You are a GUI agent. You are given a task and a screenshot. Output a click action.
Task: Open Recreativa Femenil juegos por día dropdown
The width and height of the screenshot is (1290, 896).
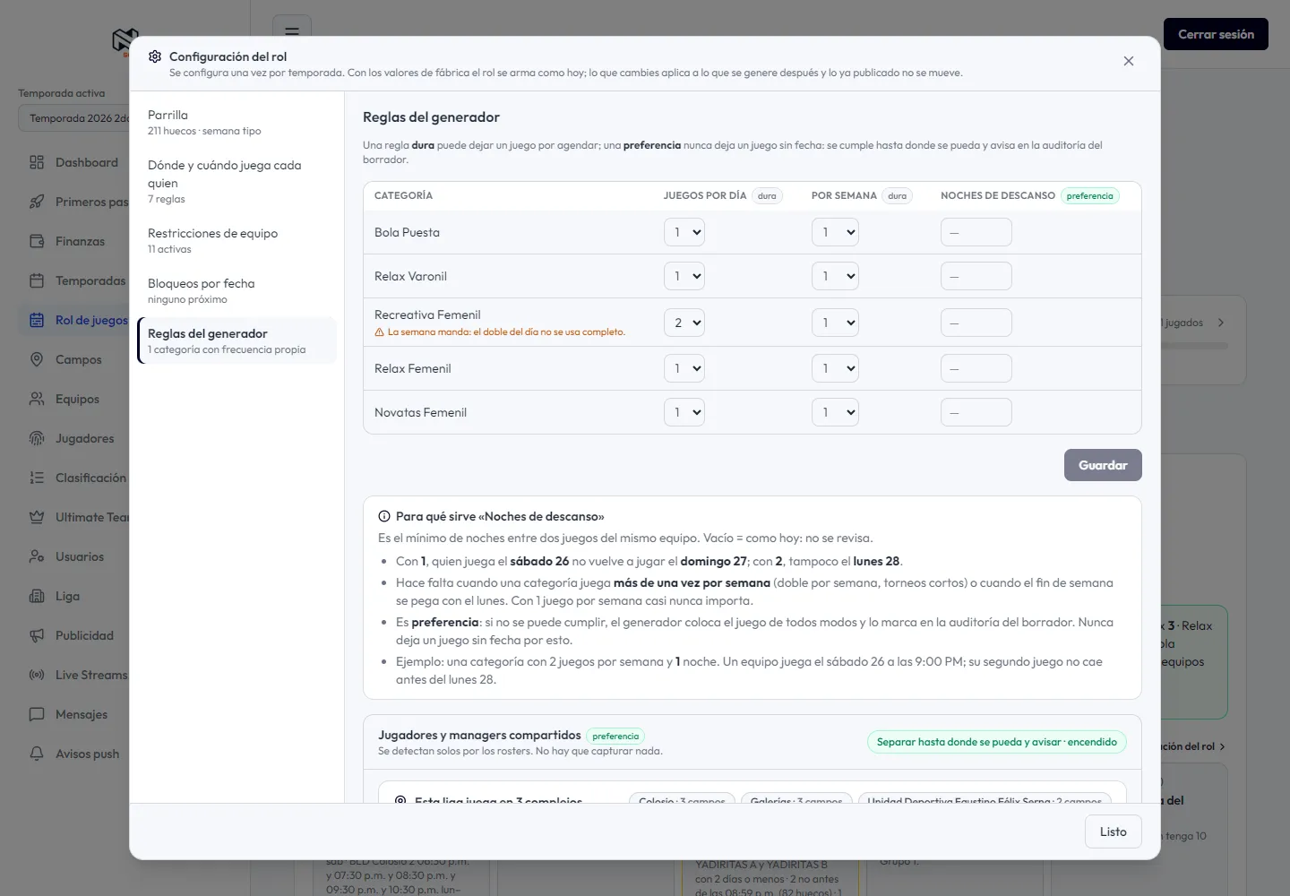(684, 323)
